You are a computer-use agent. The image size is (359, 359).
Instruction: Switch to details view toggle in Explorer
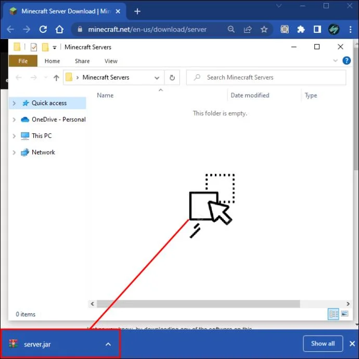(334, 314)
